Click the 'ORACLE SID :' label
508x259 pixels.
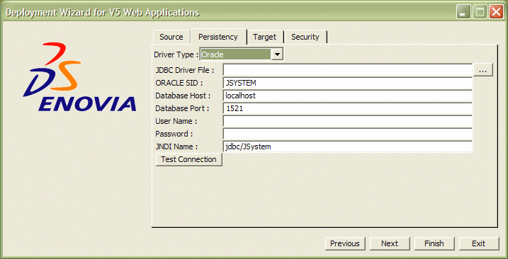(179, 83)
